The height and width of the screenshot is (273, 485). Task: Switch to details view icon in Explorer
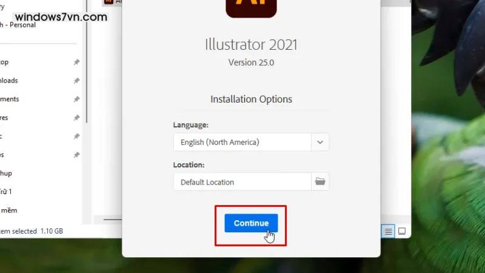point(388,231)
